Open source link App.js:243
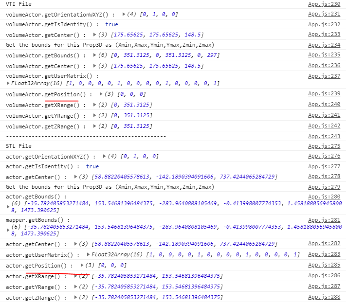This screenshot has width=346, height=305. (x=324, y=137)
